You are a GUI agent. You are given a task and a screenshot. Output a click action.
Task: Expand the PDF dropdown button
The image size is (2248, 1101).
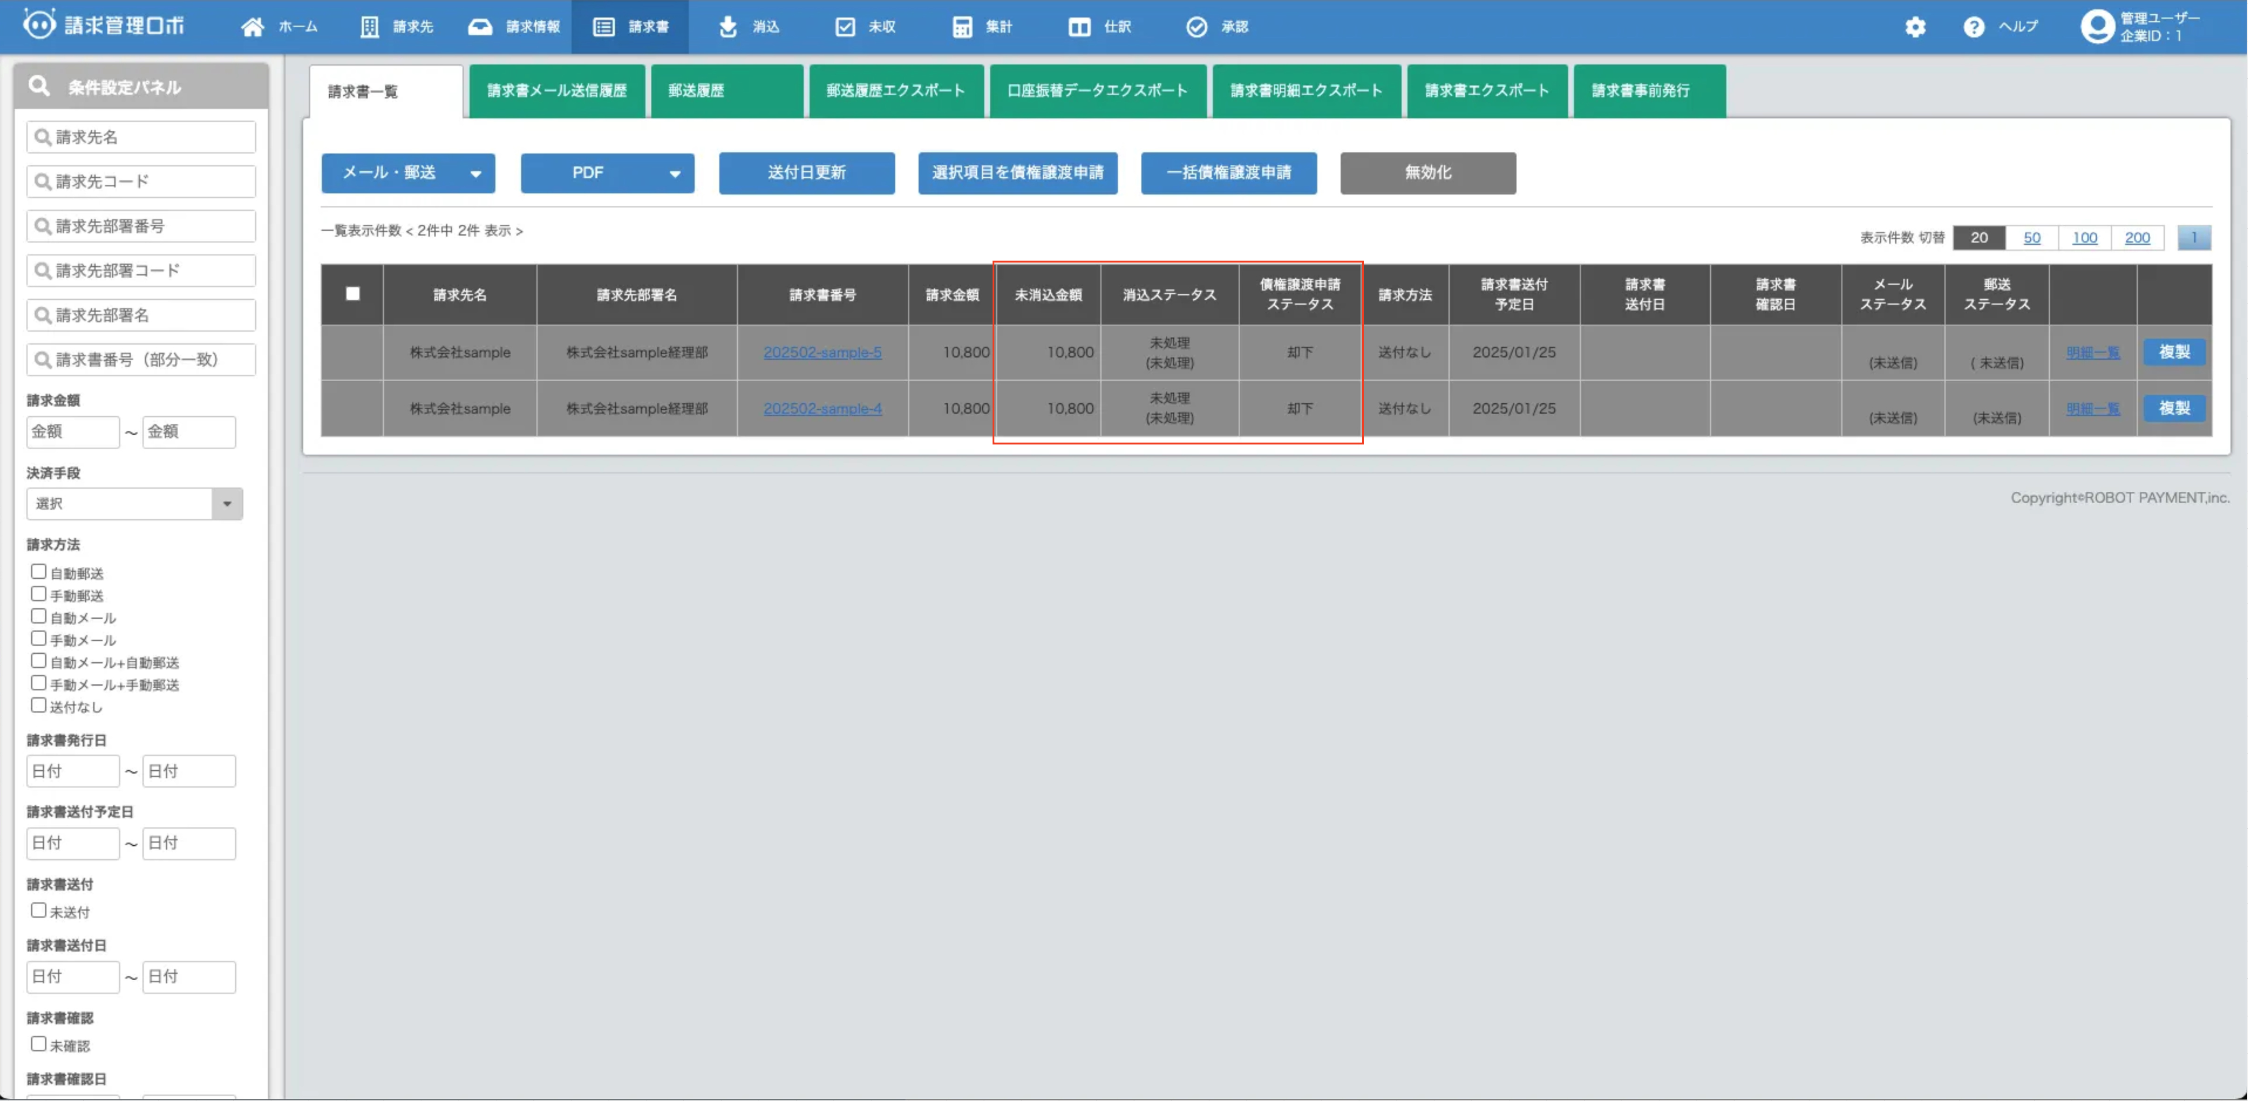(607, 173)
